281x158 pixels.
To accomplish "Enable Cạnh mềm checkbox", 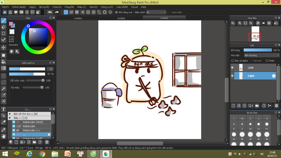I will click(x=169, y=12).
